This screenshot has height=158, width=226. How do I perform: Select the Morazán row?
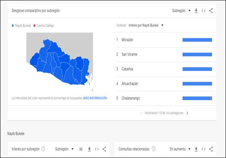tap(164, 40)
